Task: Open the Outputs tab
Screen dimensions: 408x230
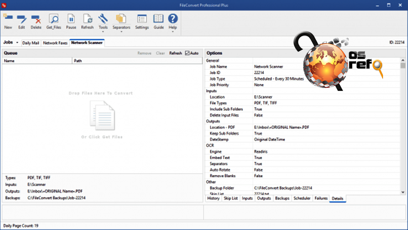Action: tap(264, 198)
